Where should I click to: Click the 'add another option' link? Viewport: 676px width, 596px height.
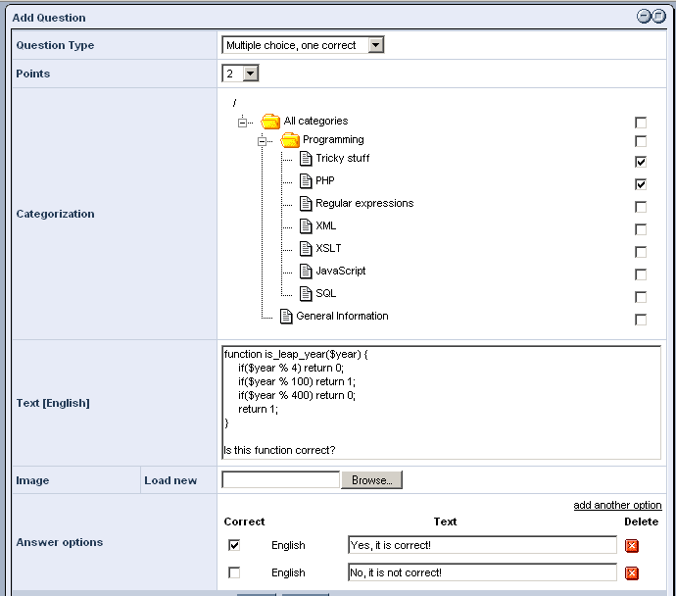click(617, 505)
